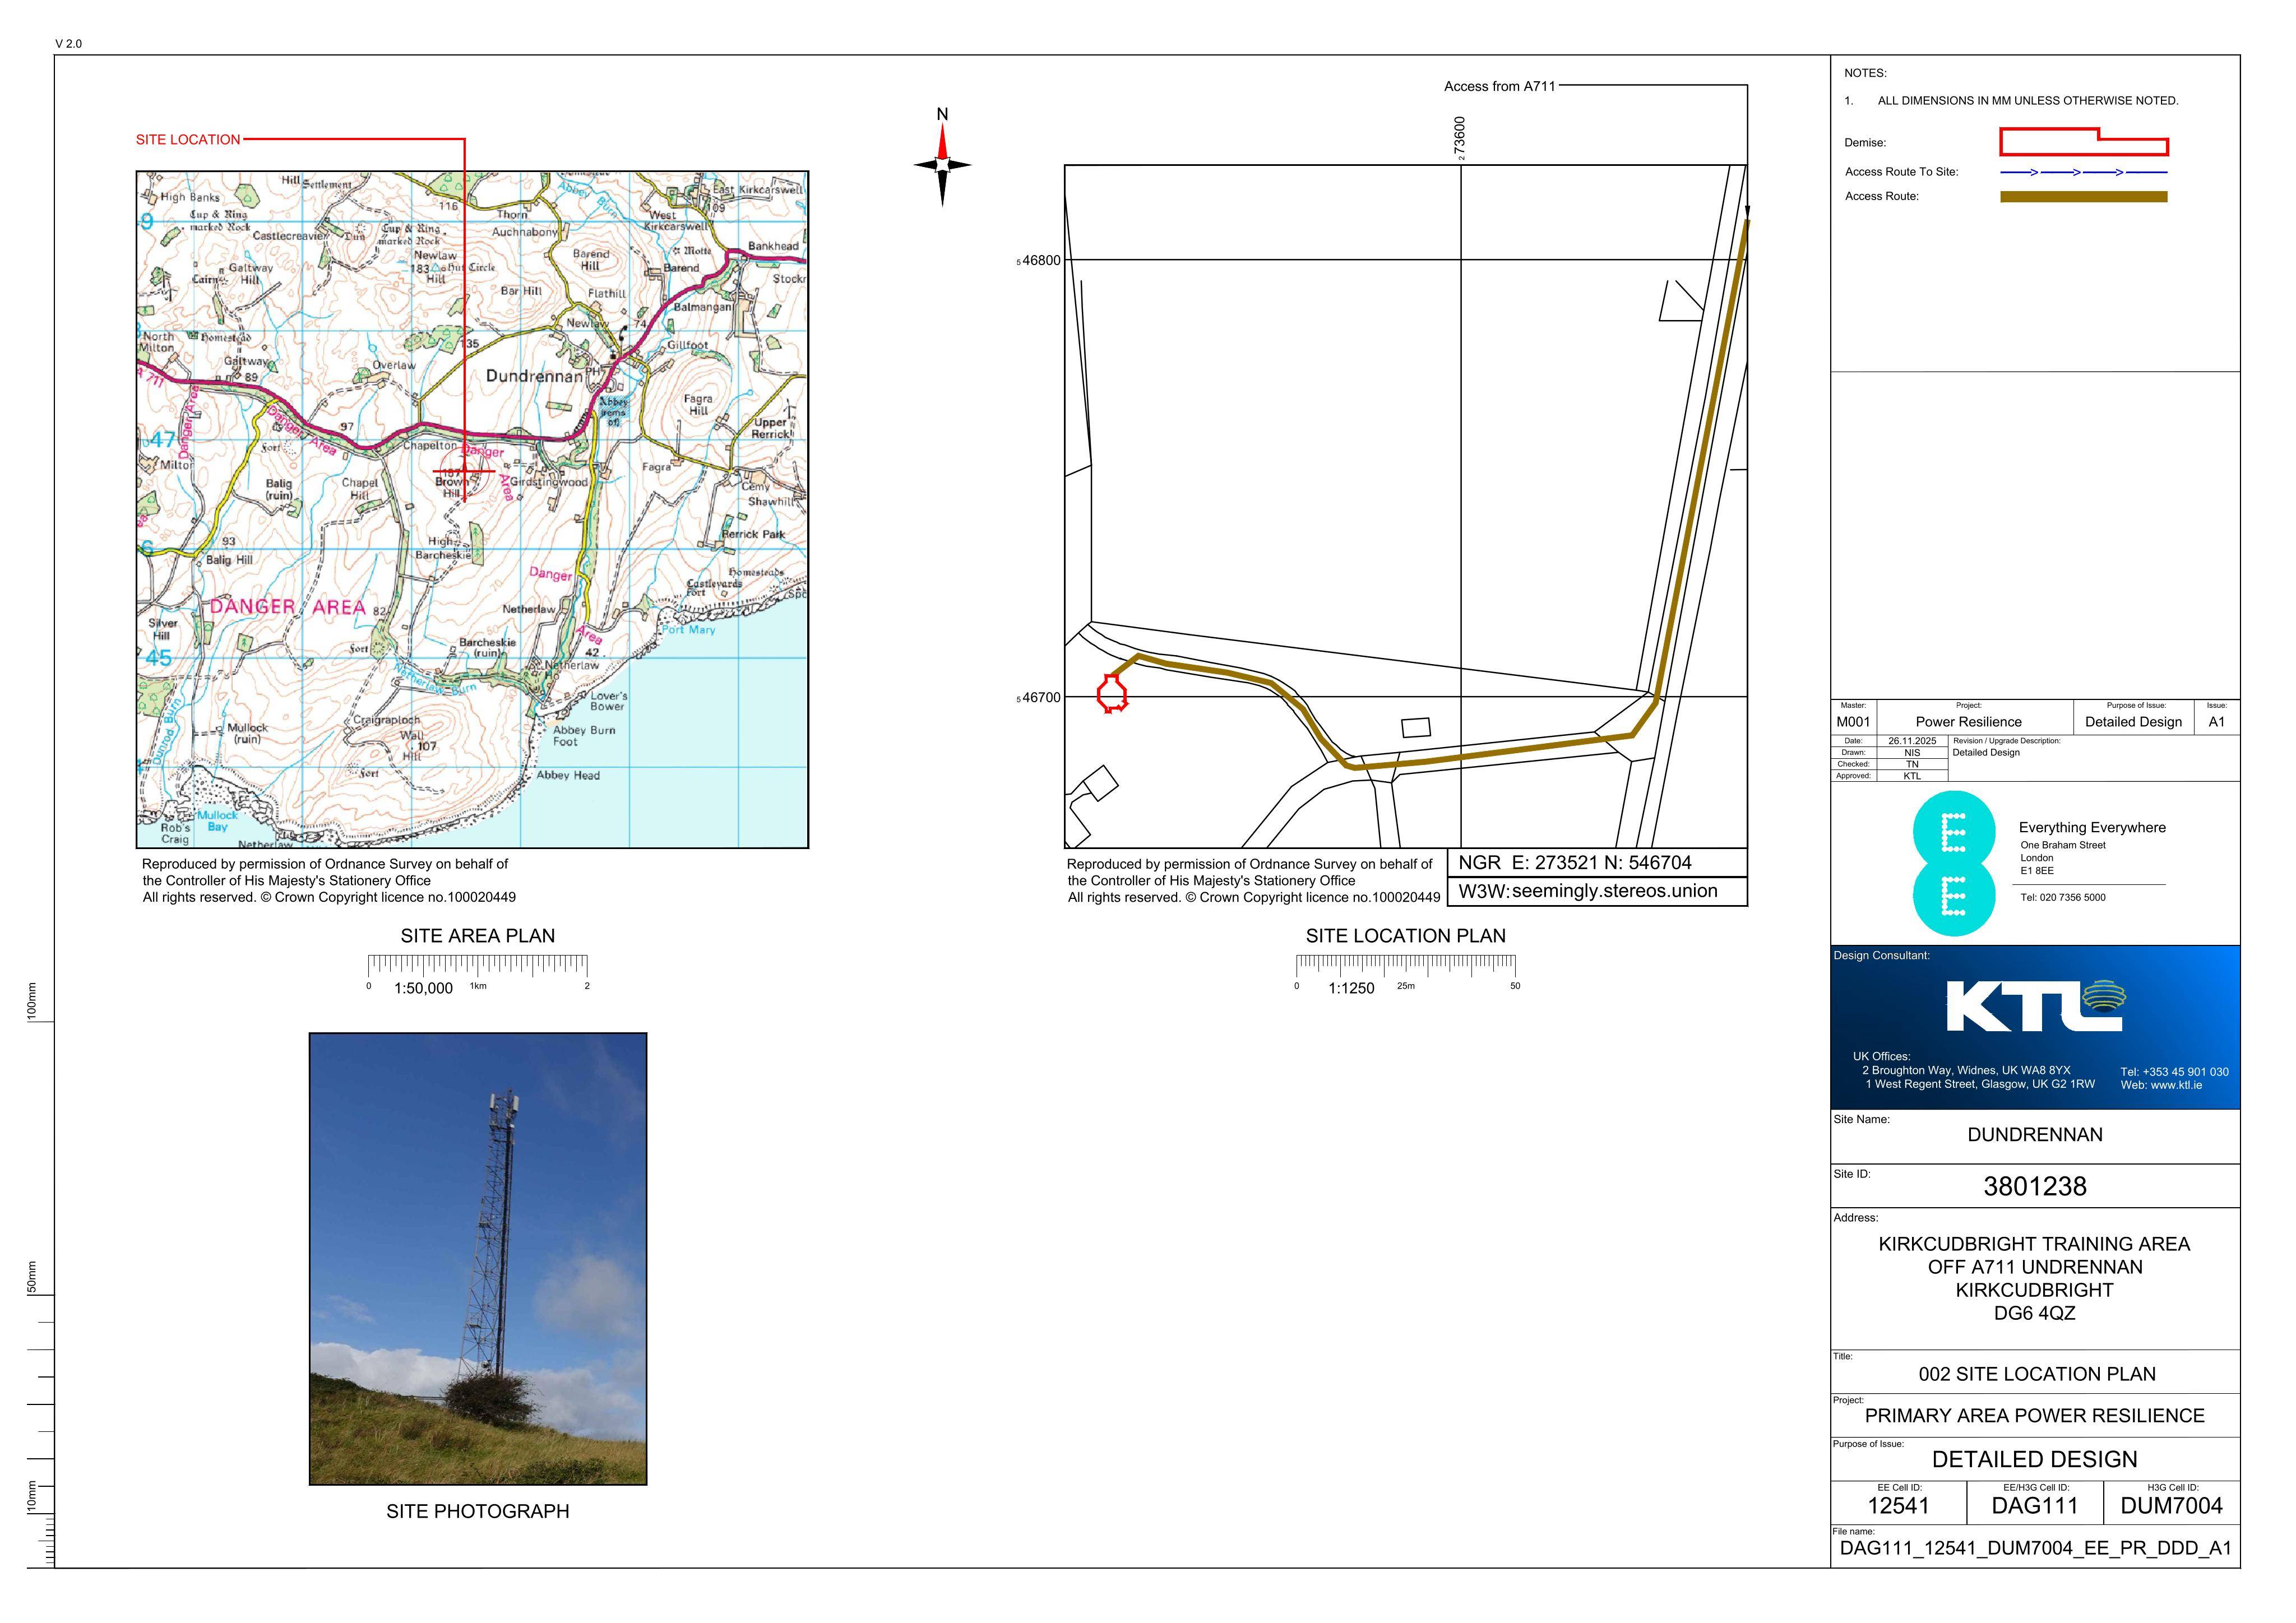The image size is (2296, 1623).
Task: Click NGR 'E: 273521 N: 546704' box
Action: coord(1597,863)
